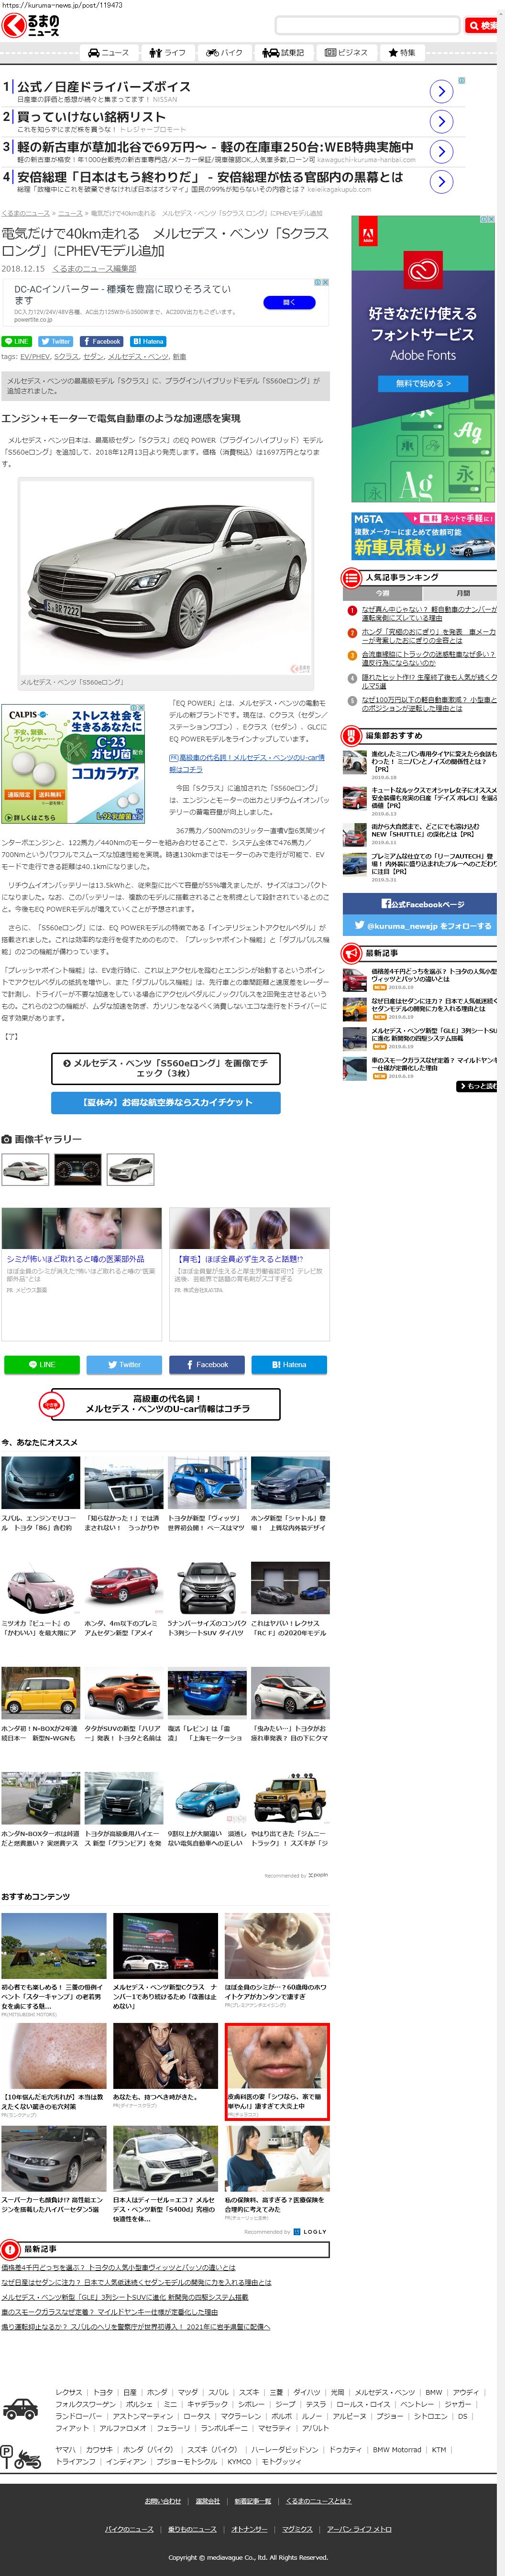Open the くるまのニュース site logo
This screenshot has height=2576, width=505.
(x=30, y=26)
